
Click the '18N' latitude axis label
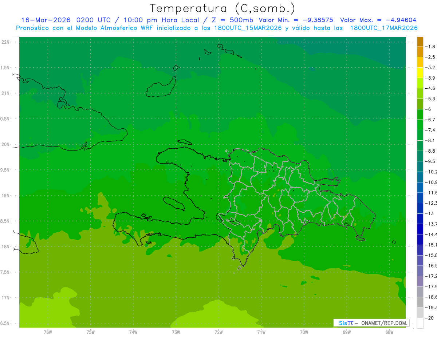[x=6, y=246]
